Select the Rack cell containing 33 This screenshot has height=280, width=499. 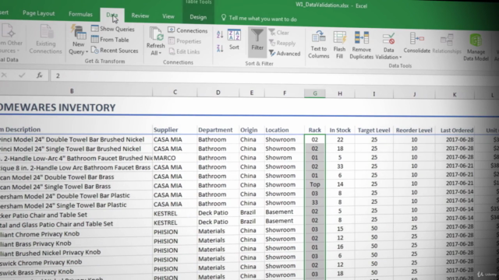tap(315, 202)
